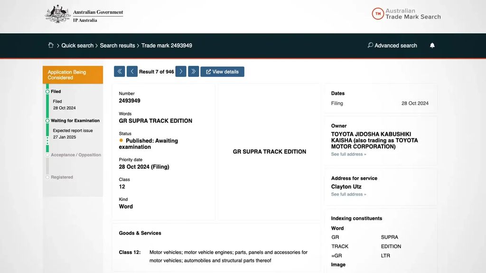This screenshot has height=273, width=486.
Task: Click Result 7 of 946 counter
Action: coord(157,72)
